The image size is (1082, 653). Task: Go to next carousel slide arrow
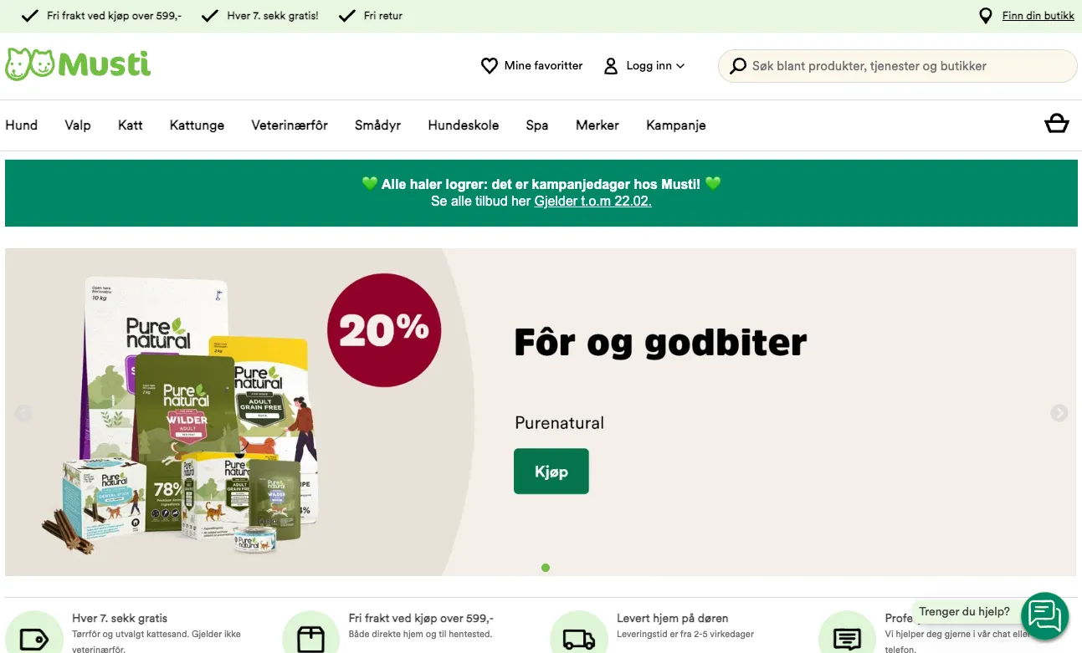[x=1059, y=413]
